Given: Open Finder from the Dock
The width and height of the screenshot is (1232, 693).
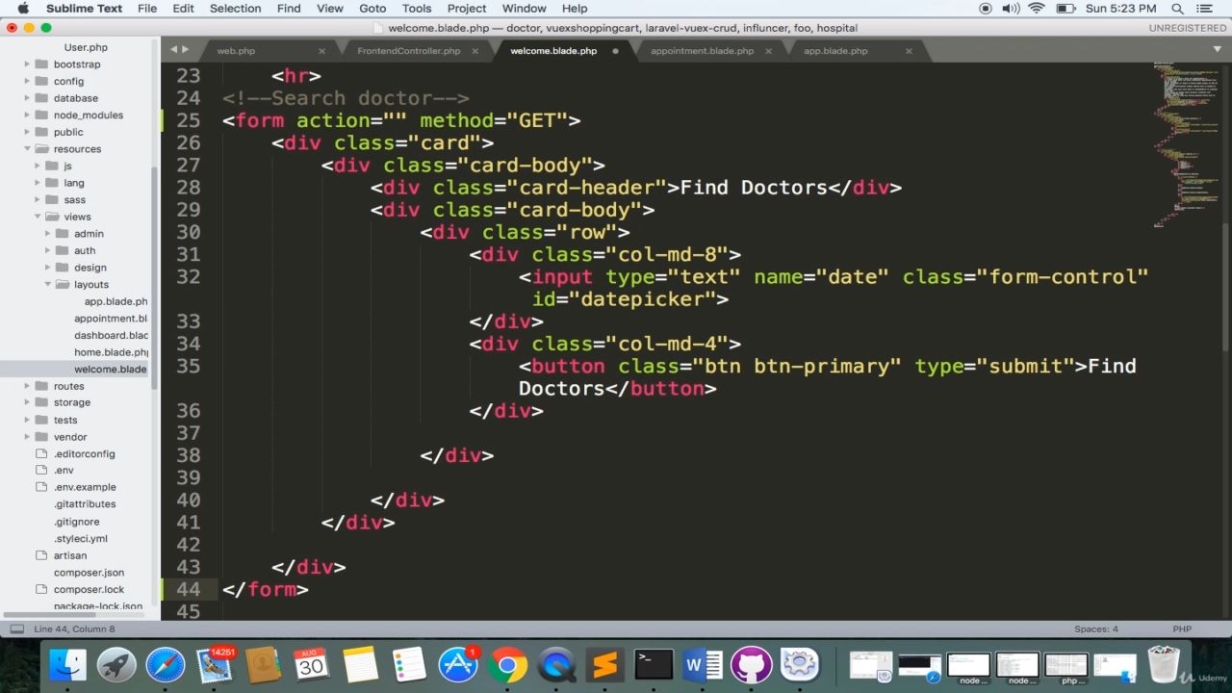Looking at the screenshot, I should (x=67, y=664).
